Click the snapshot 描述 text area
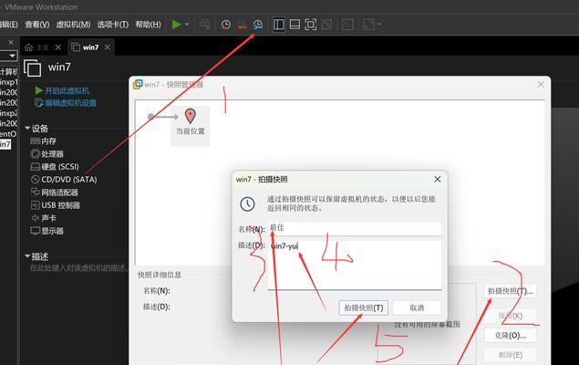This screenshot has height=365, width=579. 355,266
